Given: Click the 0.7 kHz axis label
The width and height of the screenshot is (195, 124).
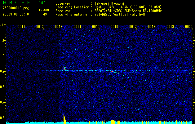Looking at the screenshot, I should point(2,102).
